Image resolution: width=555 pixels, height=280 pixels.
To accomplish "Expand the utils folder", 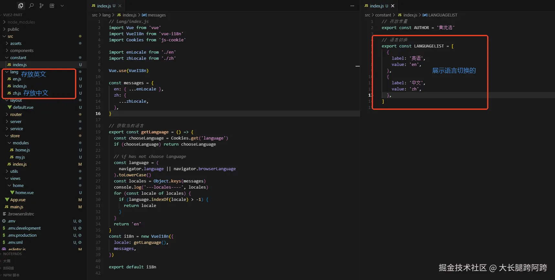I will coord(43,171).
